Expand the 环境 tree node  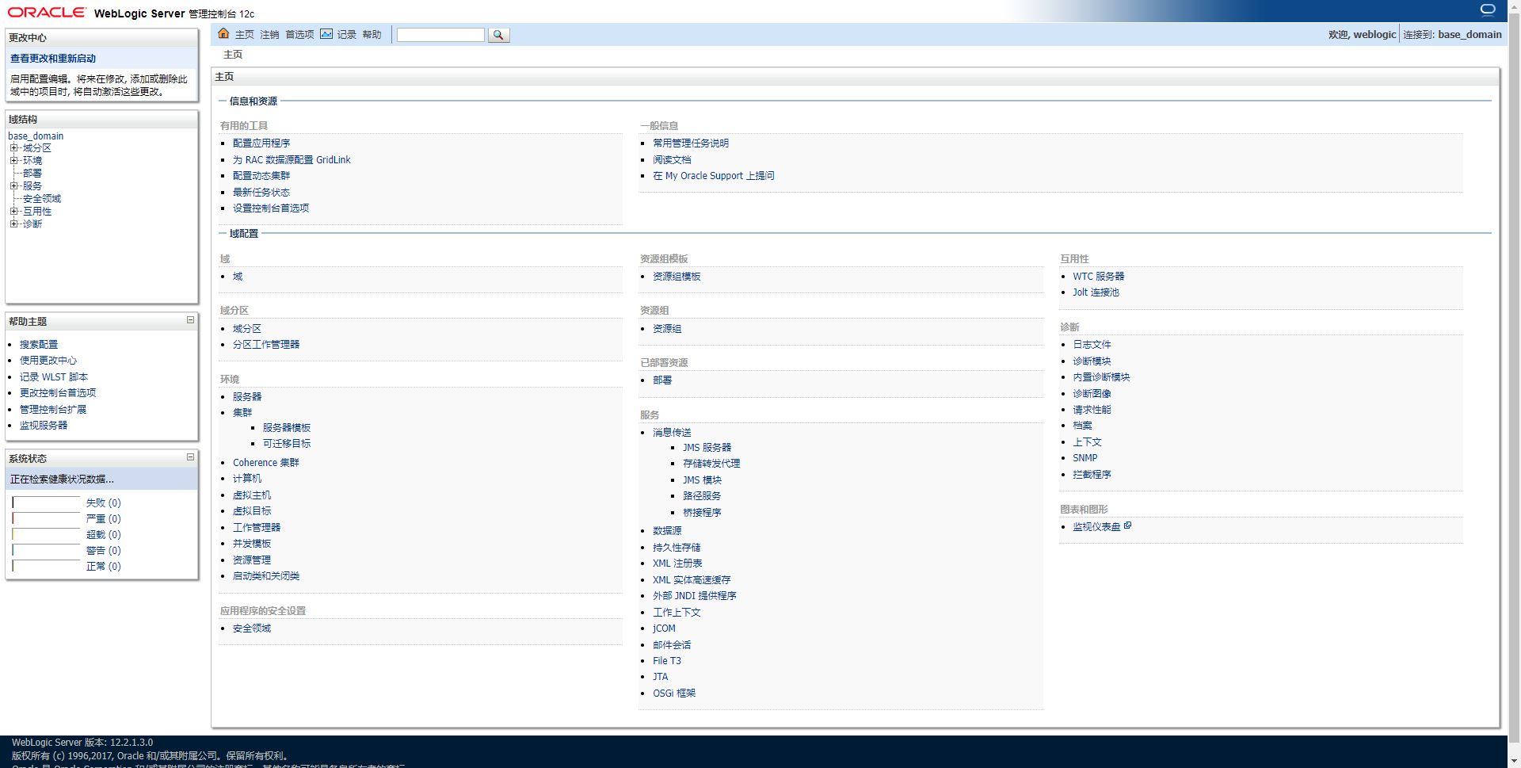pyautogui.click(x=13, y=160)
